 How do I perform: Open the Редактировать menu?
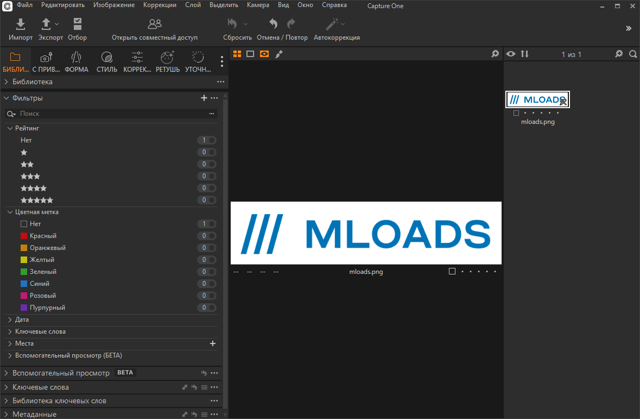point(63,5)
